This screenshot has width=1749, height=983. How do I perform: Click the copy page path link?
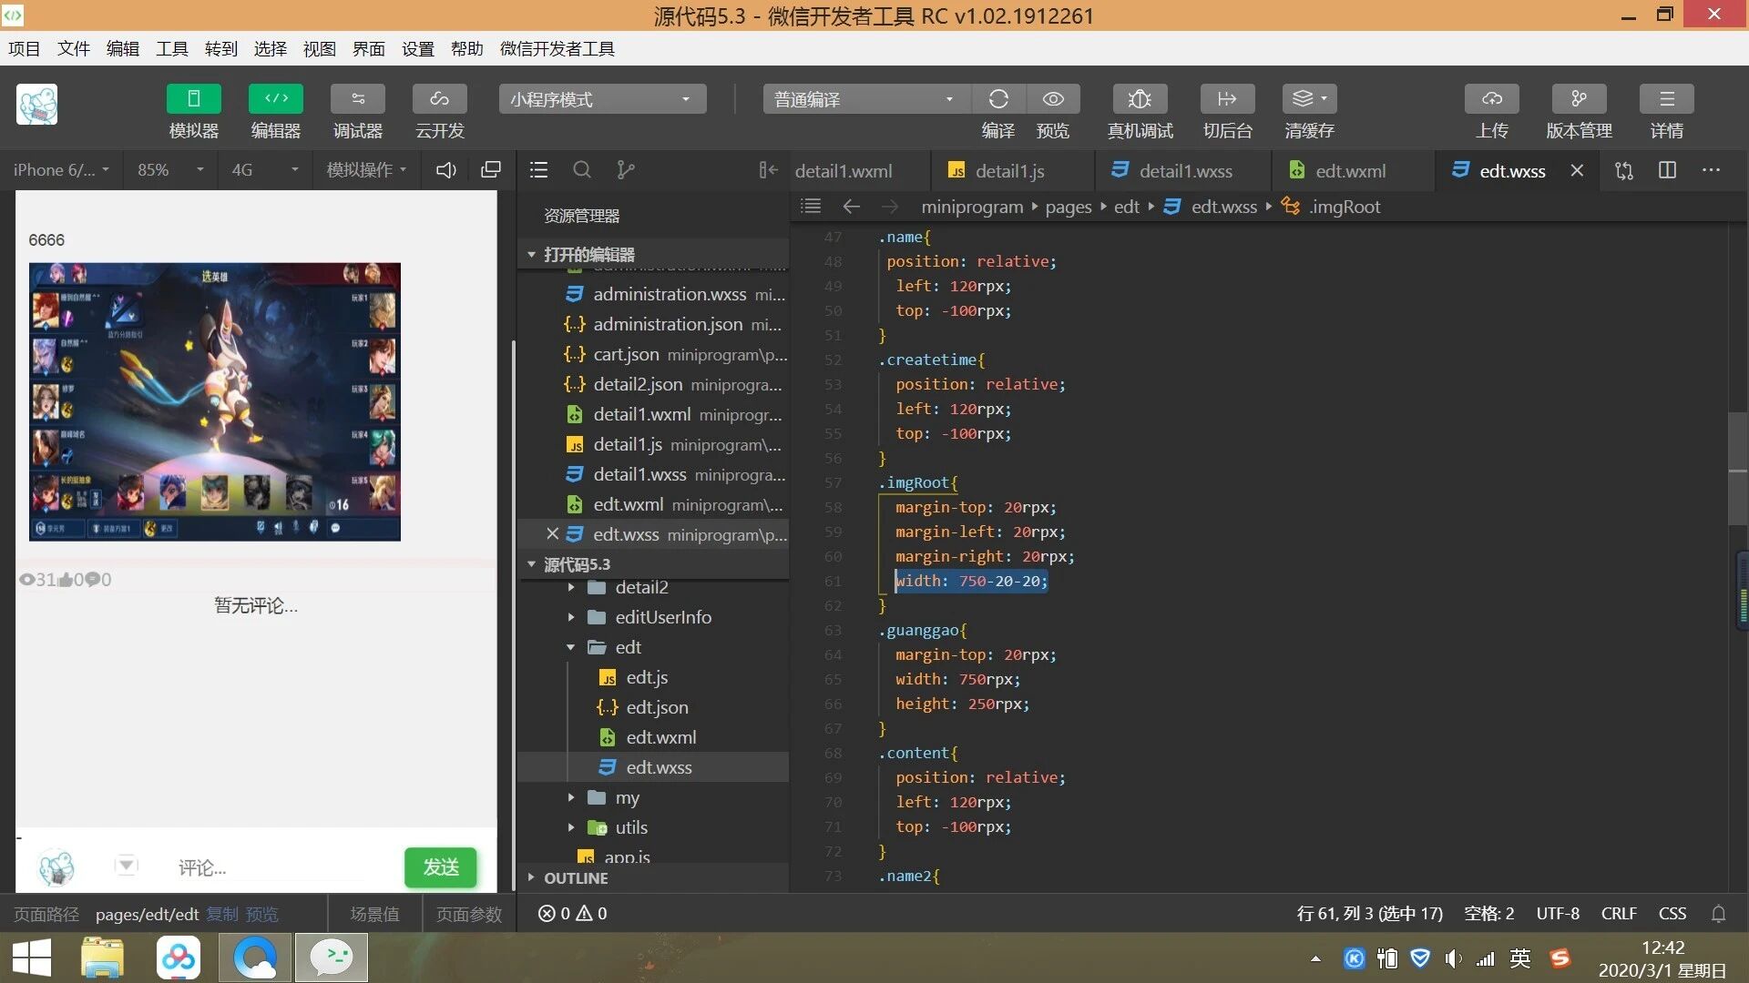tap(221, 914)
